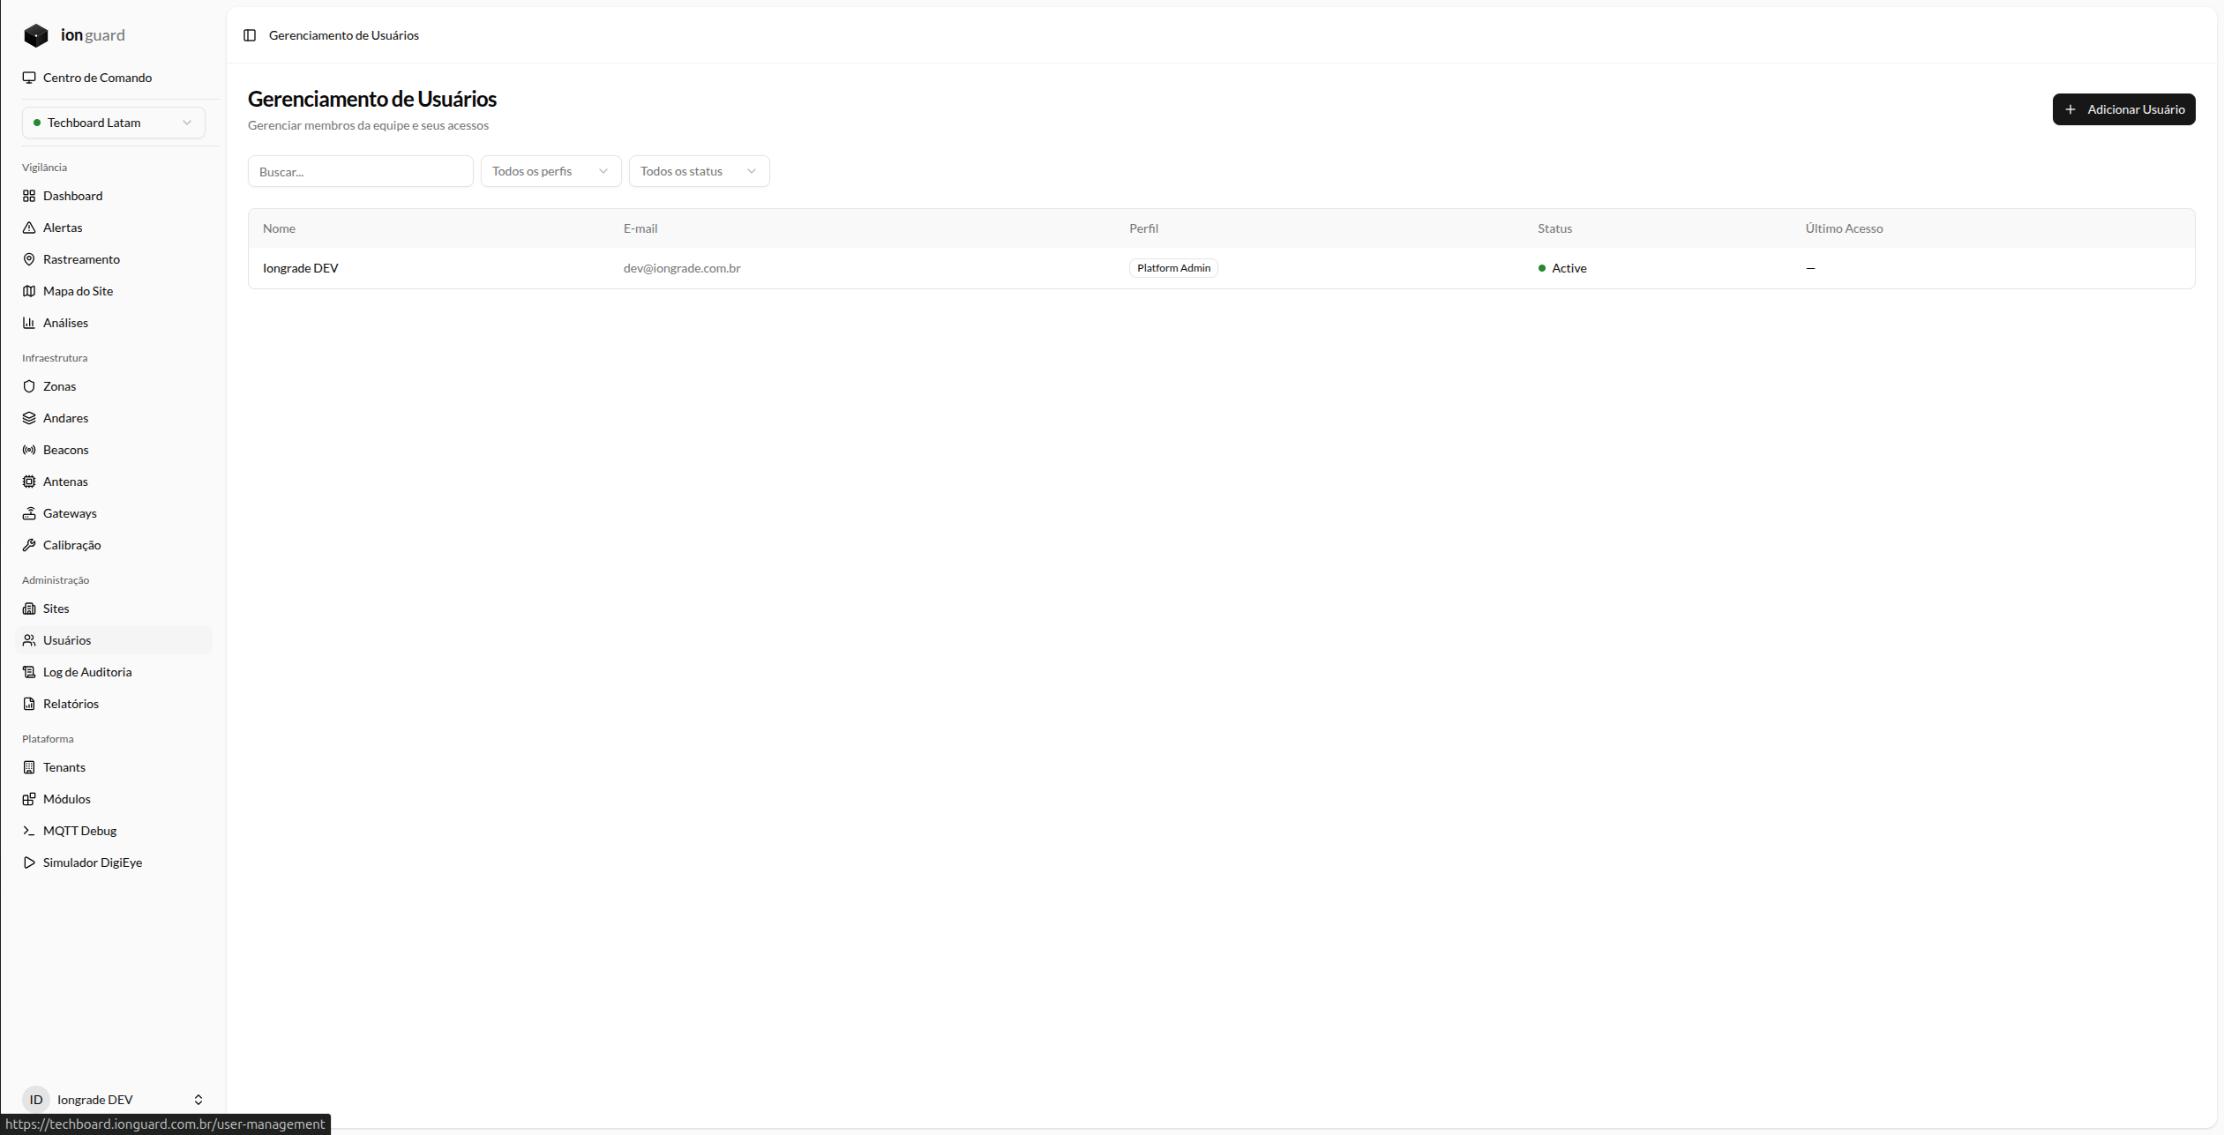Click the Administração section label
The image size is (2224, 1135).
[56, 580]
